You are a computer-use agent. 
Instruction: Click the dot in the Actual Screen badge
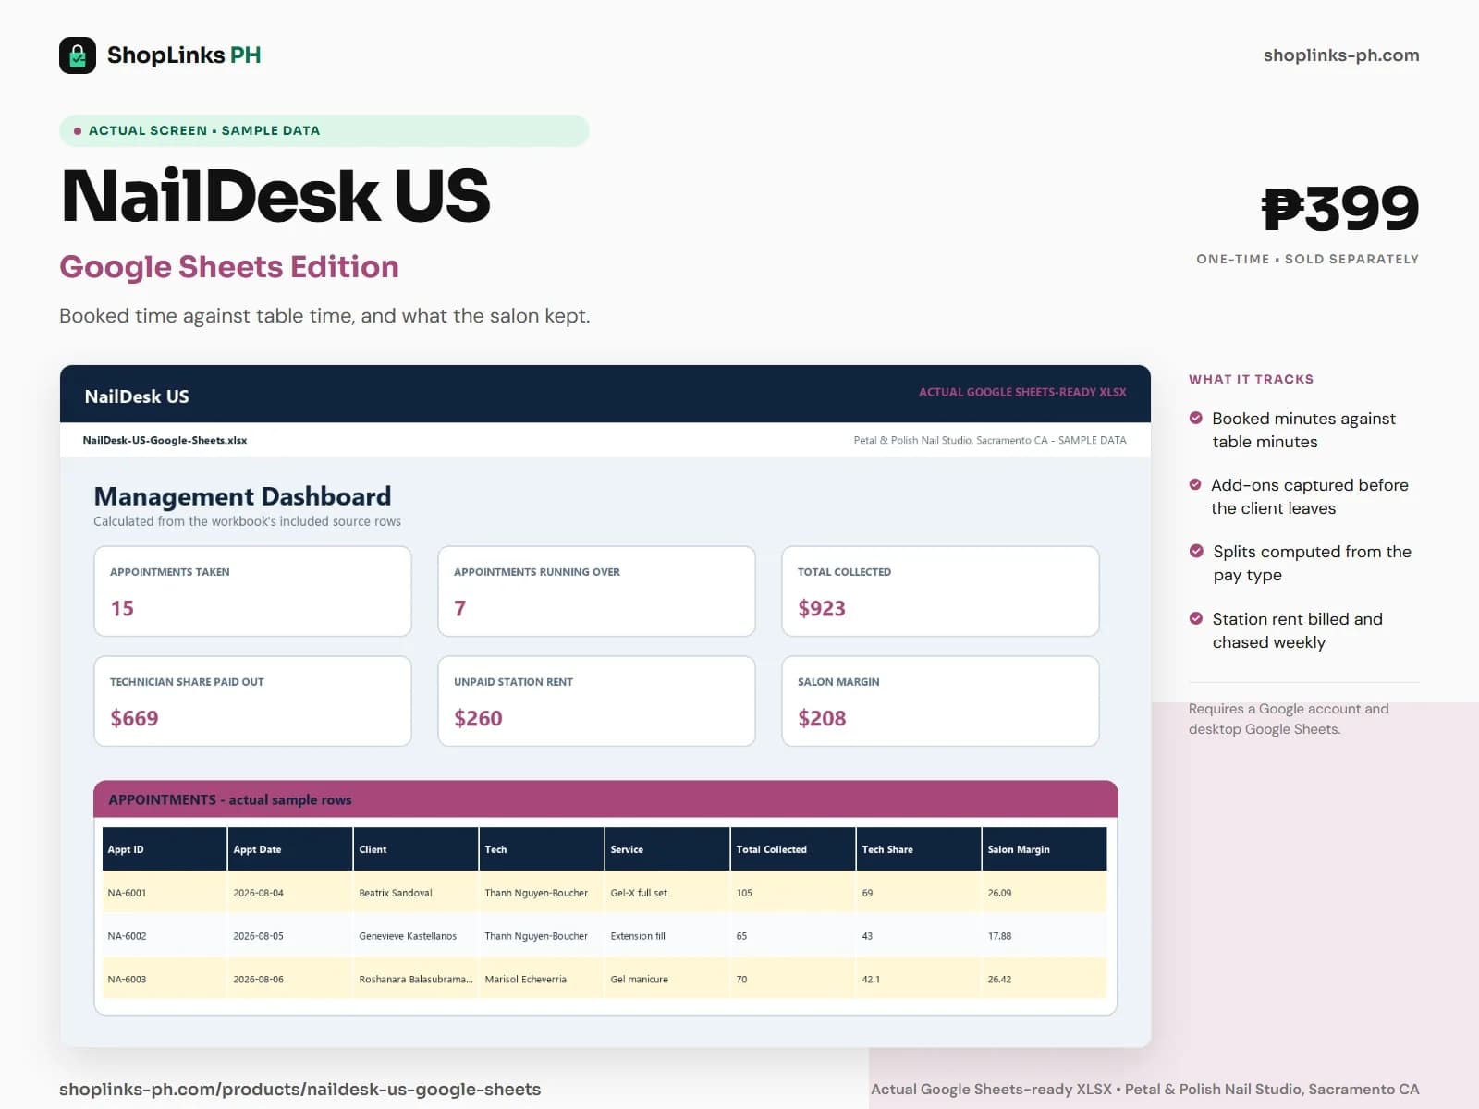click(x=78, y=131)
